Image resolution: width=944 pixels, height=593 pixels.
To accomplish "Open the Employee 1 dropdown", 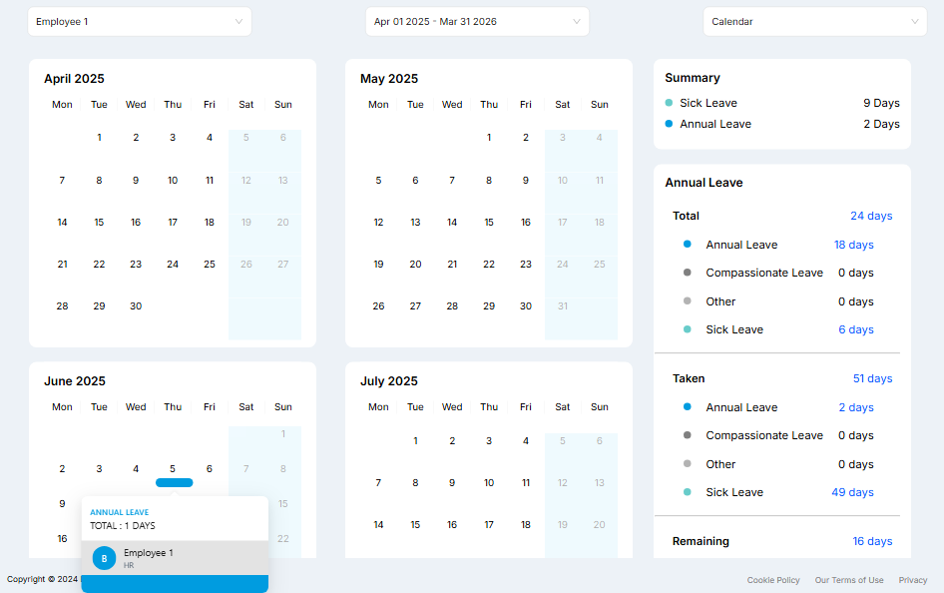I will pos(139,22).
